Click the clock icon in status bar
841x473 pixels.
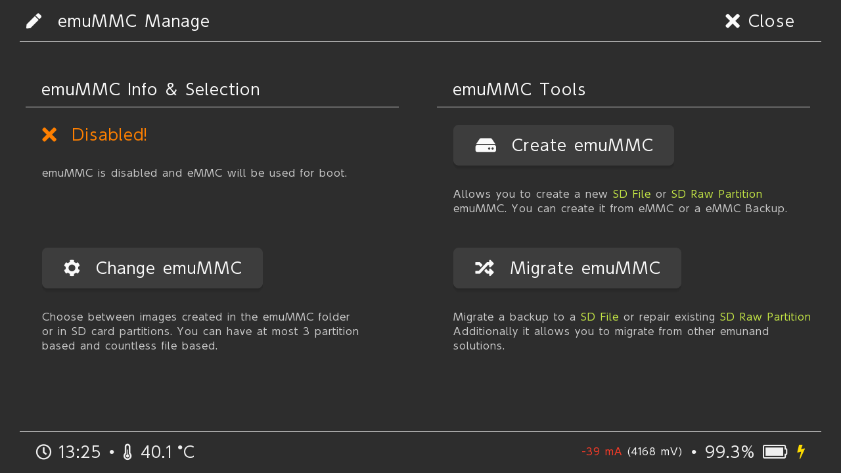(x=43, y=452)
